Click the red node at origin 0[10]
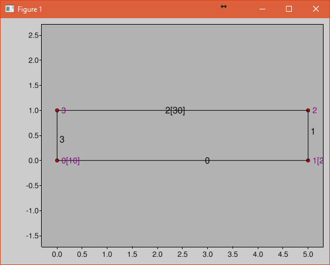This screenshot has height=265, width=330. (x=57, y=161)
